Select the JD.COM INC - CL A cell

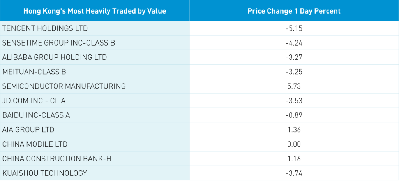[x=34, y=101]
